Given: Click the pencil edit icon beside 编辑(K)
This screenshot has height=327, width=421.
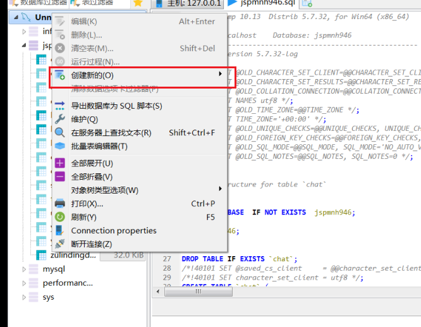Looking at the screenshot, I should click(59, 22).
